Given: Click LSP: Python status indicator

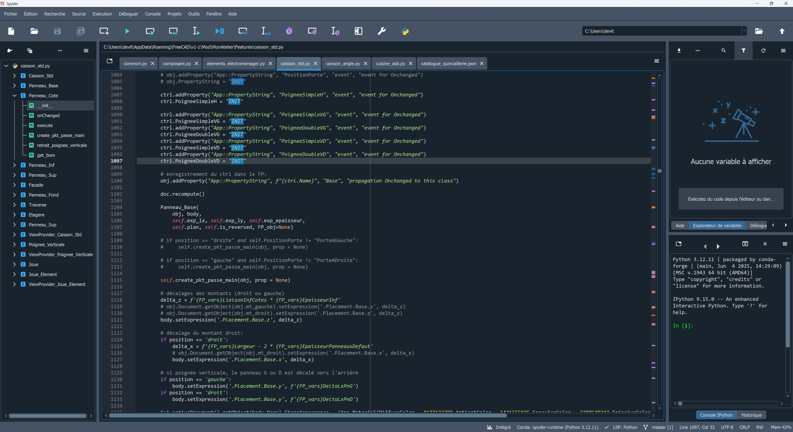Looking at the screenshot, I should (x=621, y=427).
